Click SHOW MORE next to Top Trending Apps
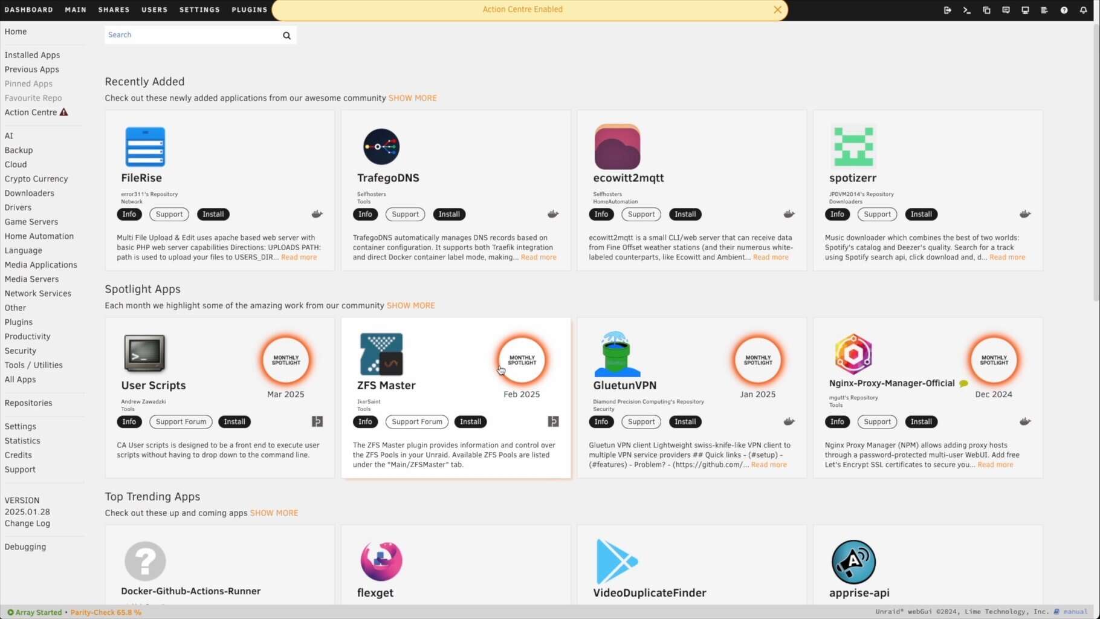The width and height of the screenshot is (1100, 619). coord(274,513)
